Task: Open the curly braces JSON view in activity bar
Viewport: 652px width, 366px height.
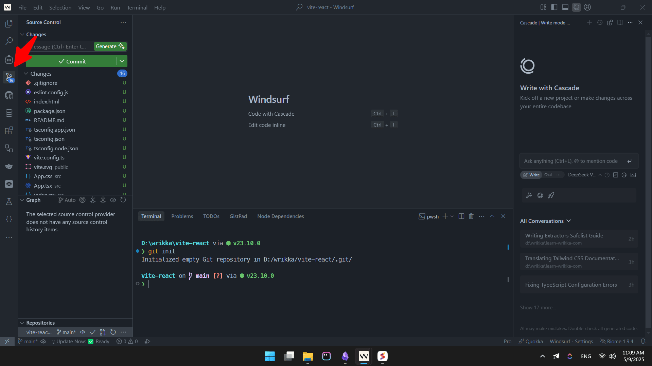Action: pyautogui.click(x=9, y=219)
